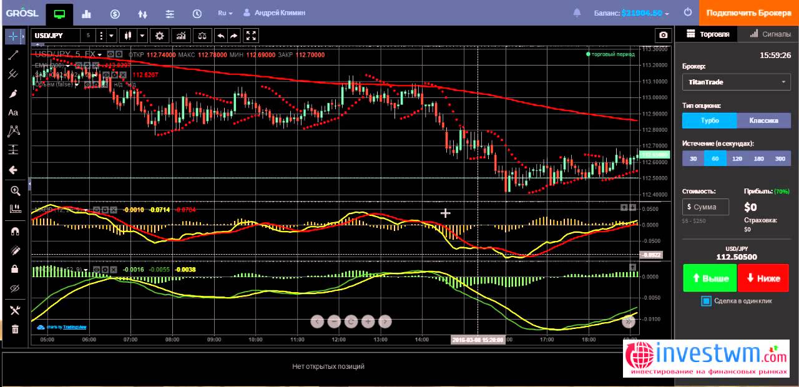Toggle stay-in-drawing-mode pencil

14,250
